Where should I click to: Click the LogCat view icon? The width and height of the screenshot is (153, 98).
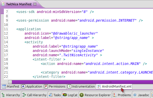click(x=65, y=95)
